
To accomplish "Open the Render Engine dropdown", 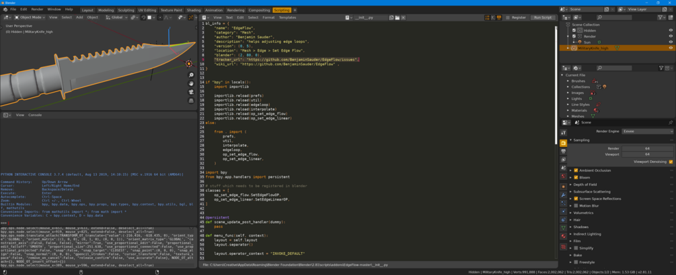I will click(x=647, y=131).
